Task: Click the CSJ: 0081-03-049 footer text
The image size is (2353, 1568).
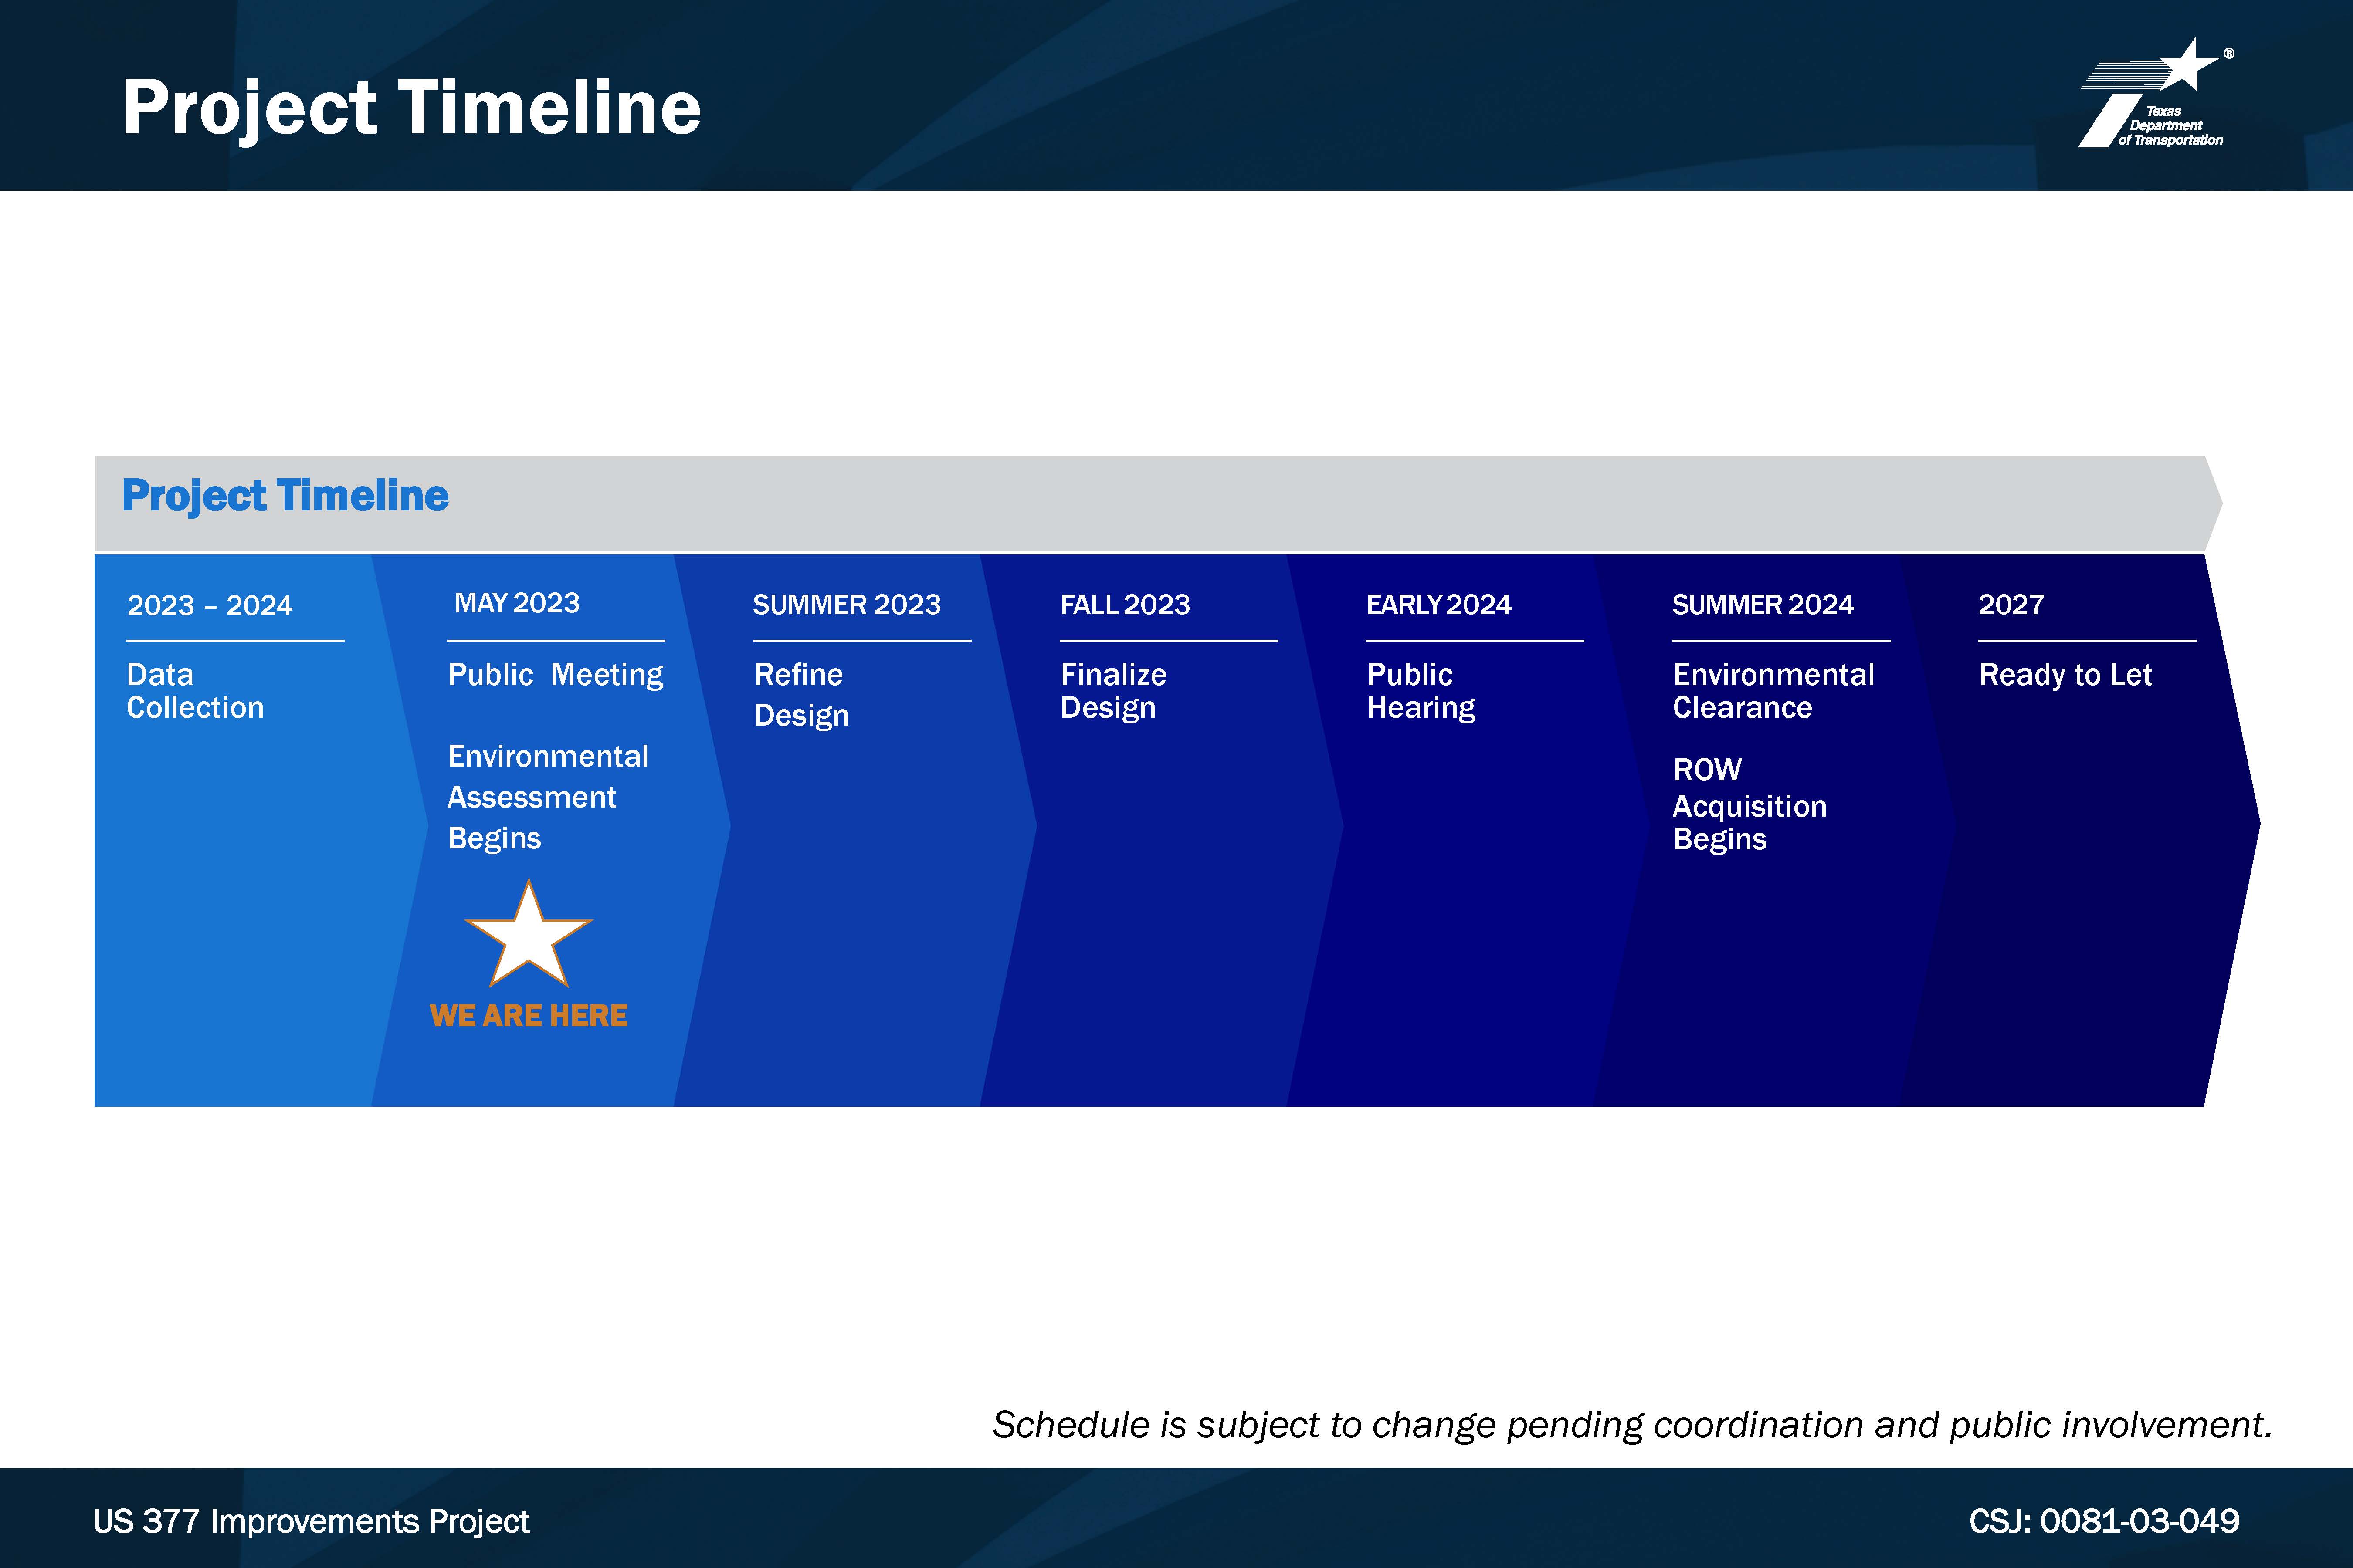Action: click(x=2104, y=1521)
